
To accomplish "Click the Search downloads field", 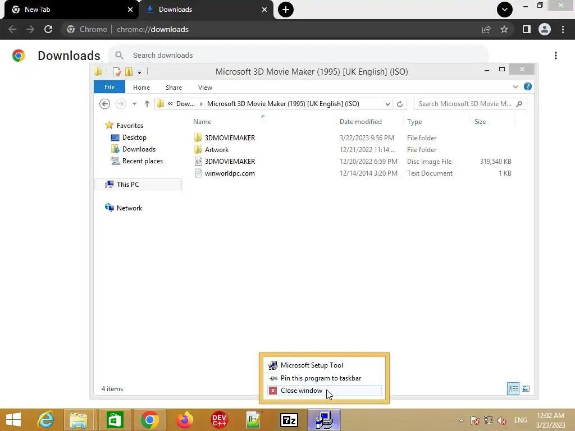I will click(299, 56).
